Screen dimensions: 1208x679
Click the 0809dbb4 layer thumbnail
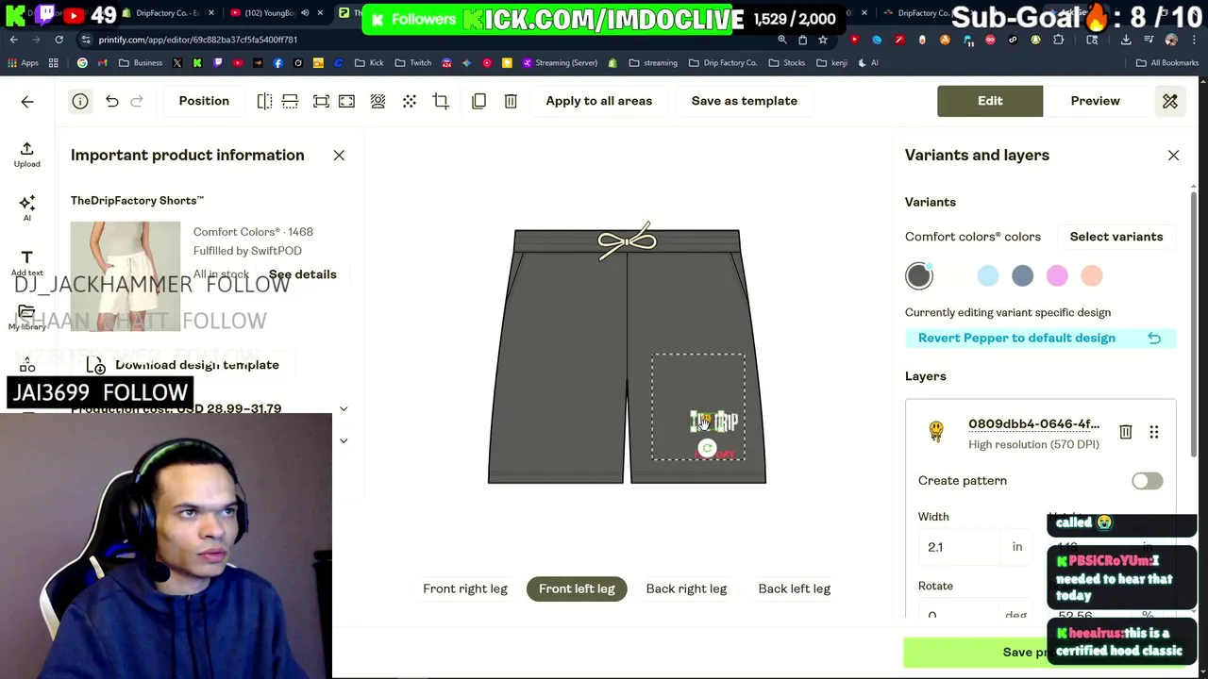[936, 432]
